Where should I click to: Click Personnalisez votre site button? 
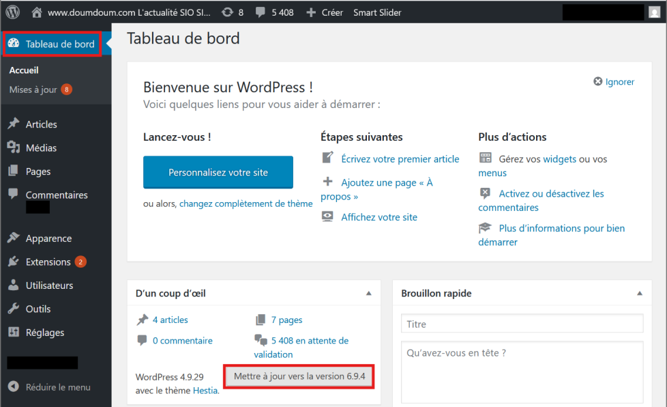[218, 173]
